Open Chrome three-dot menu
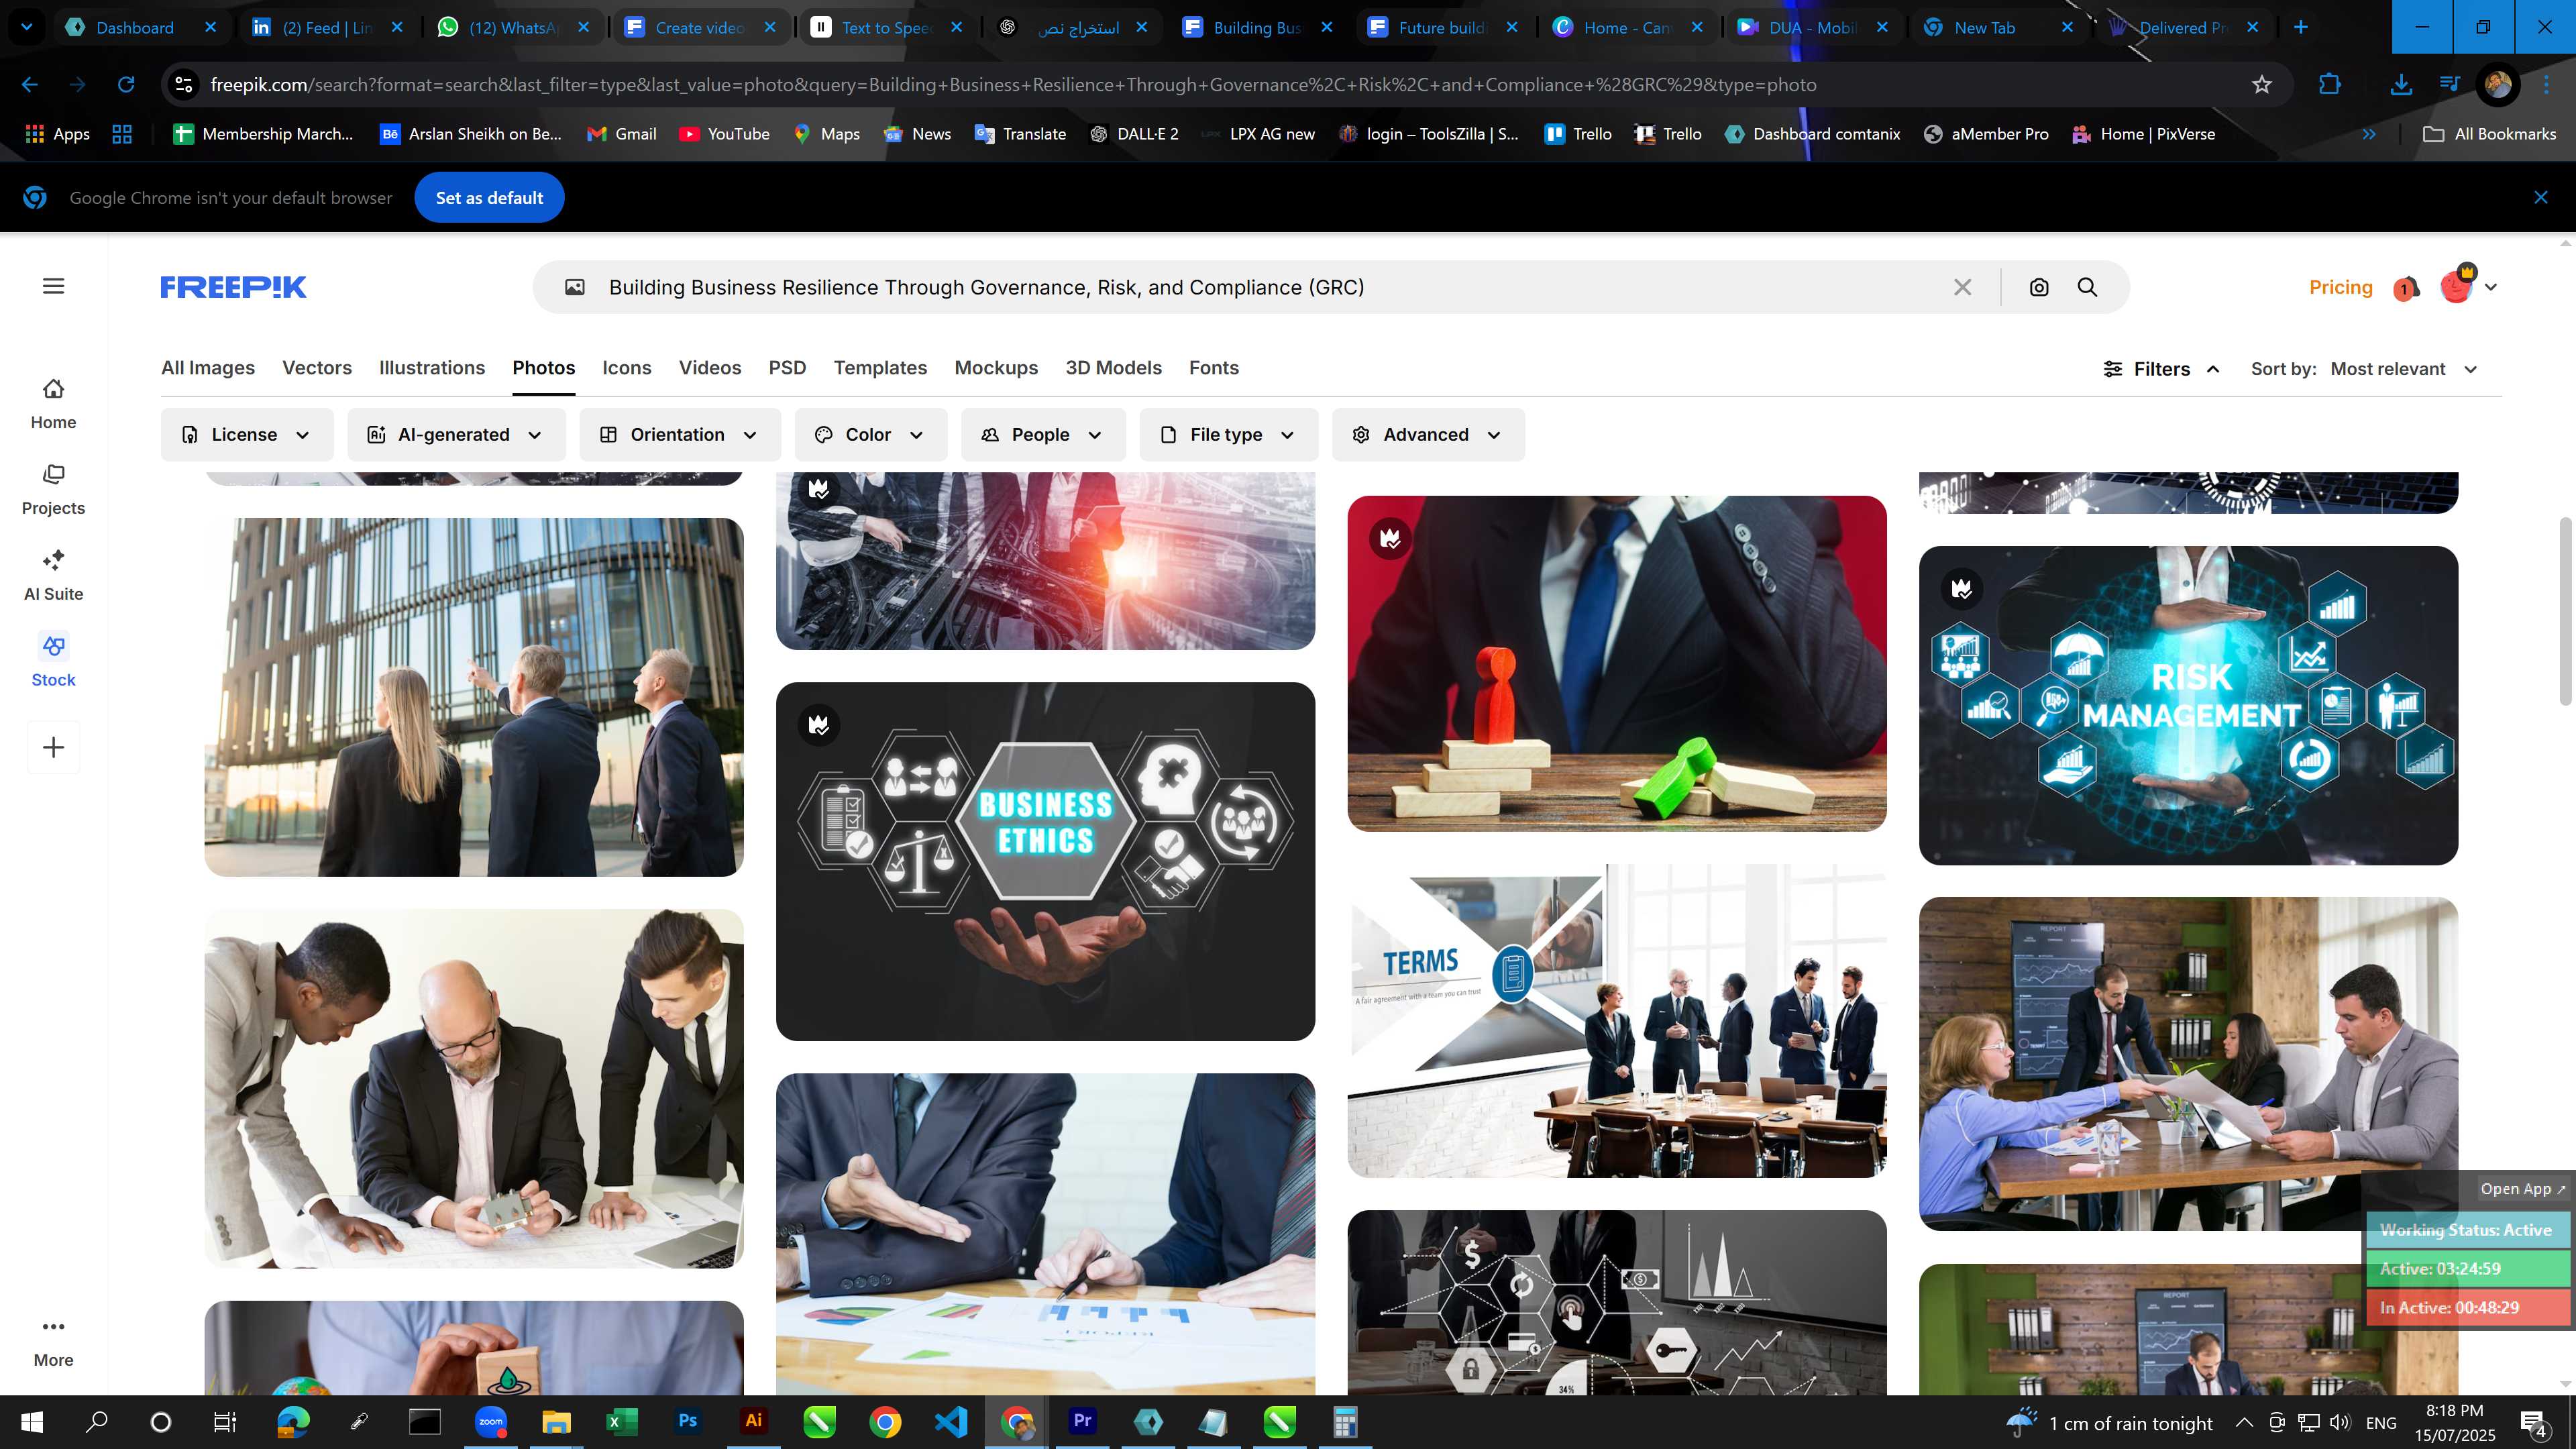The width and height of the screenshot is (2576, 1449). (2546, 85)
